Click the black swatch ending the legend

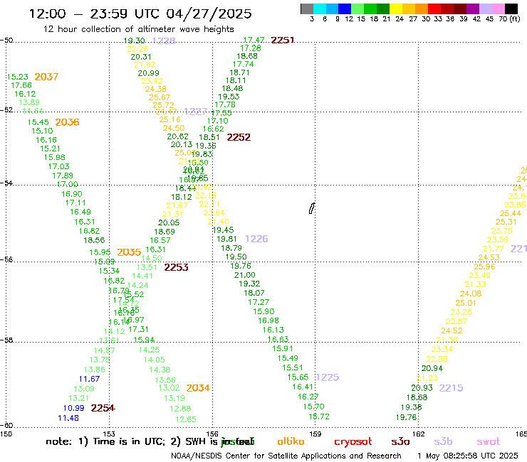click(511, 9)
